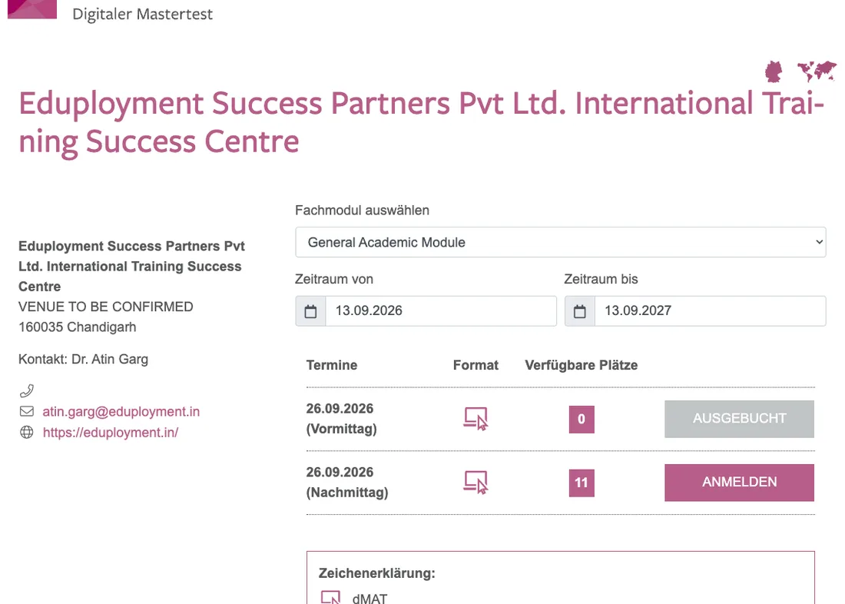This screenshot has width=845, height=604.
Task: Click the calendar icon for Zeitraum von
Action: [310, 311]
